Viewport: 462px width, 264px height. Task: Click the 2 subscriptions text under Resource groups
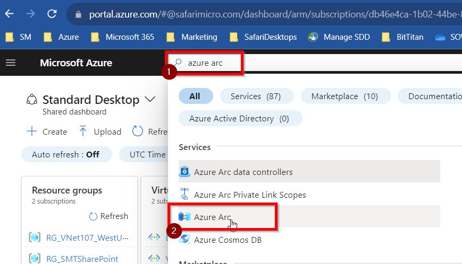[54, 201]
